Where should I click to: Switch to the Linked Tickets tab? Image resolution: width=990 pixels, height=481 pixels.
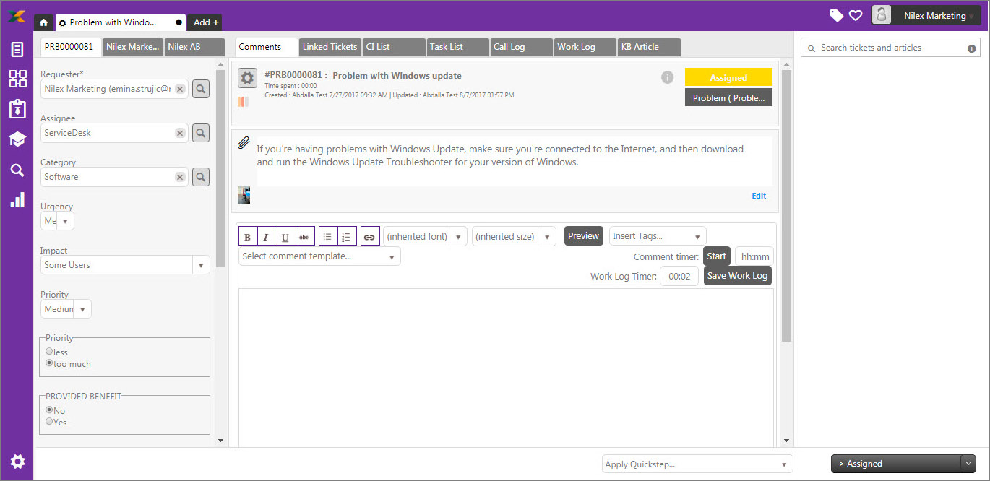click(330, 47)
